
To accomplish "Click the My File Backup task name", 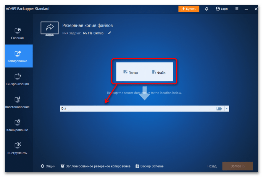I will point(93,33).
